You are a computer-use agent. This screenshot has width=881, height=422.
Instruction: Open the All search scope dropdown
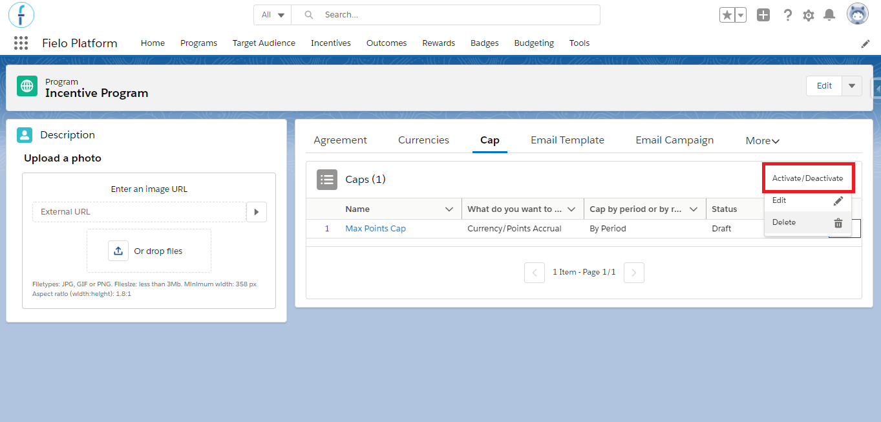pyautogui.click(x=273, y=15)
